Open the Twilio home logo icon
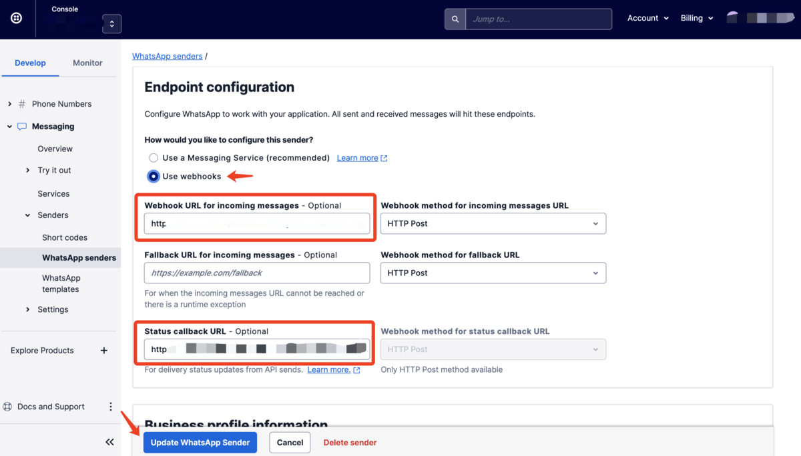The image size is (801, 456). (x=17, y=18)
